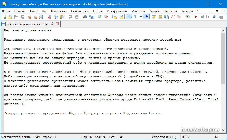Zoom in with the magnifier plus icon
Viewport: 227px width, 140px height.
click(100, 17)
